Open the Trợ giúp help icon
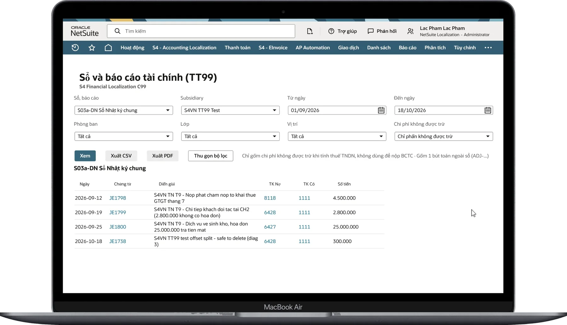 click(331, 31)
